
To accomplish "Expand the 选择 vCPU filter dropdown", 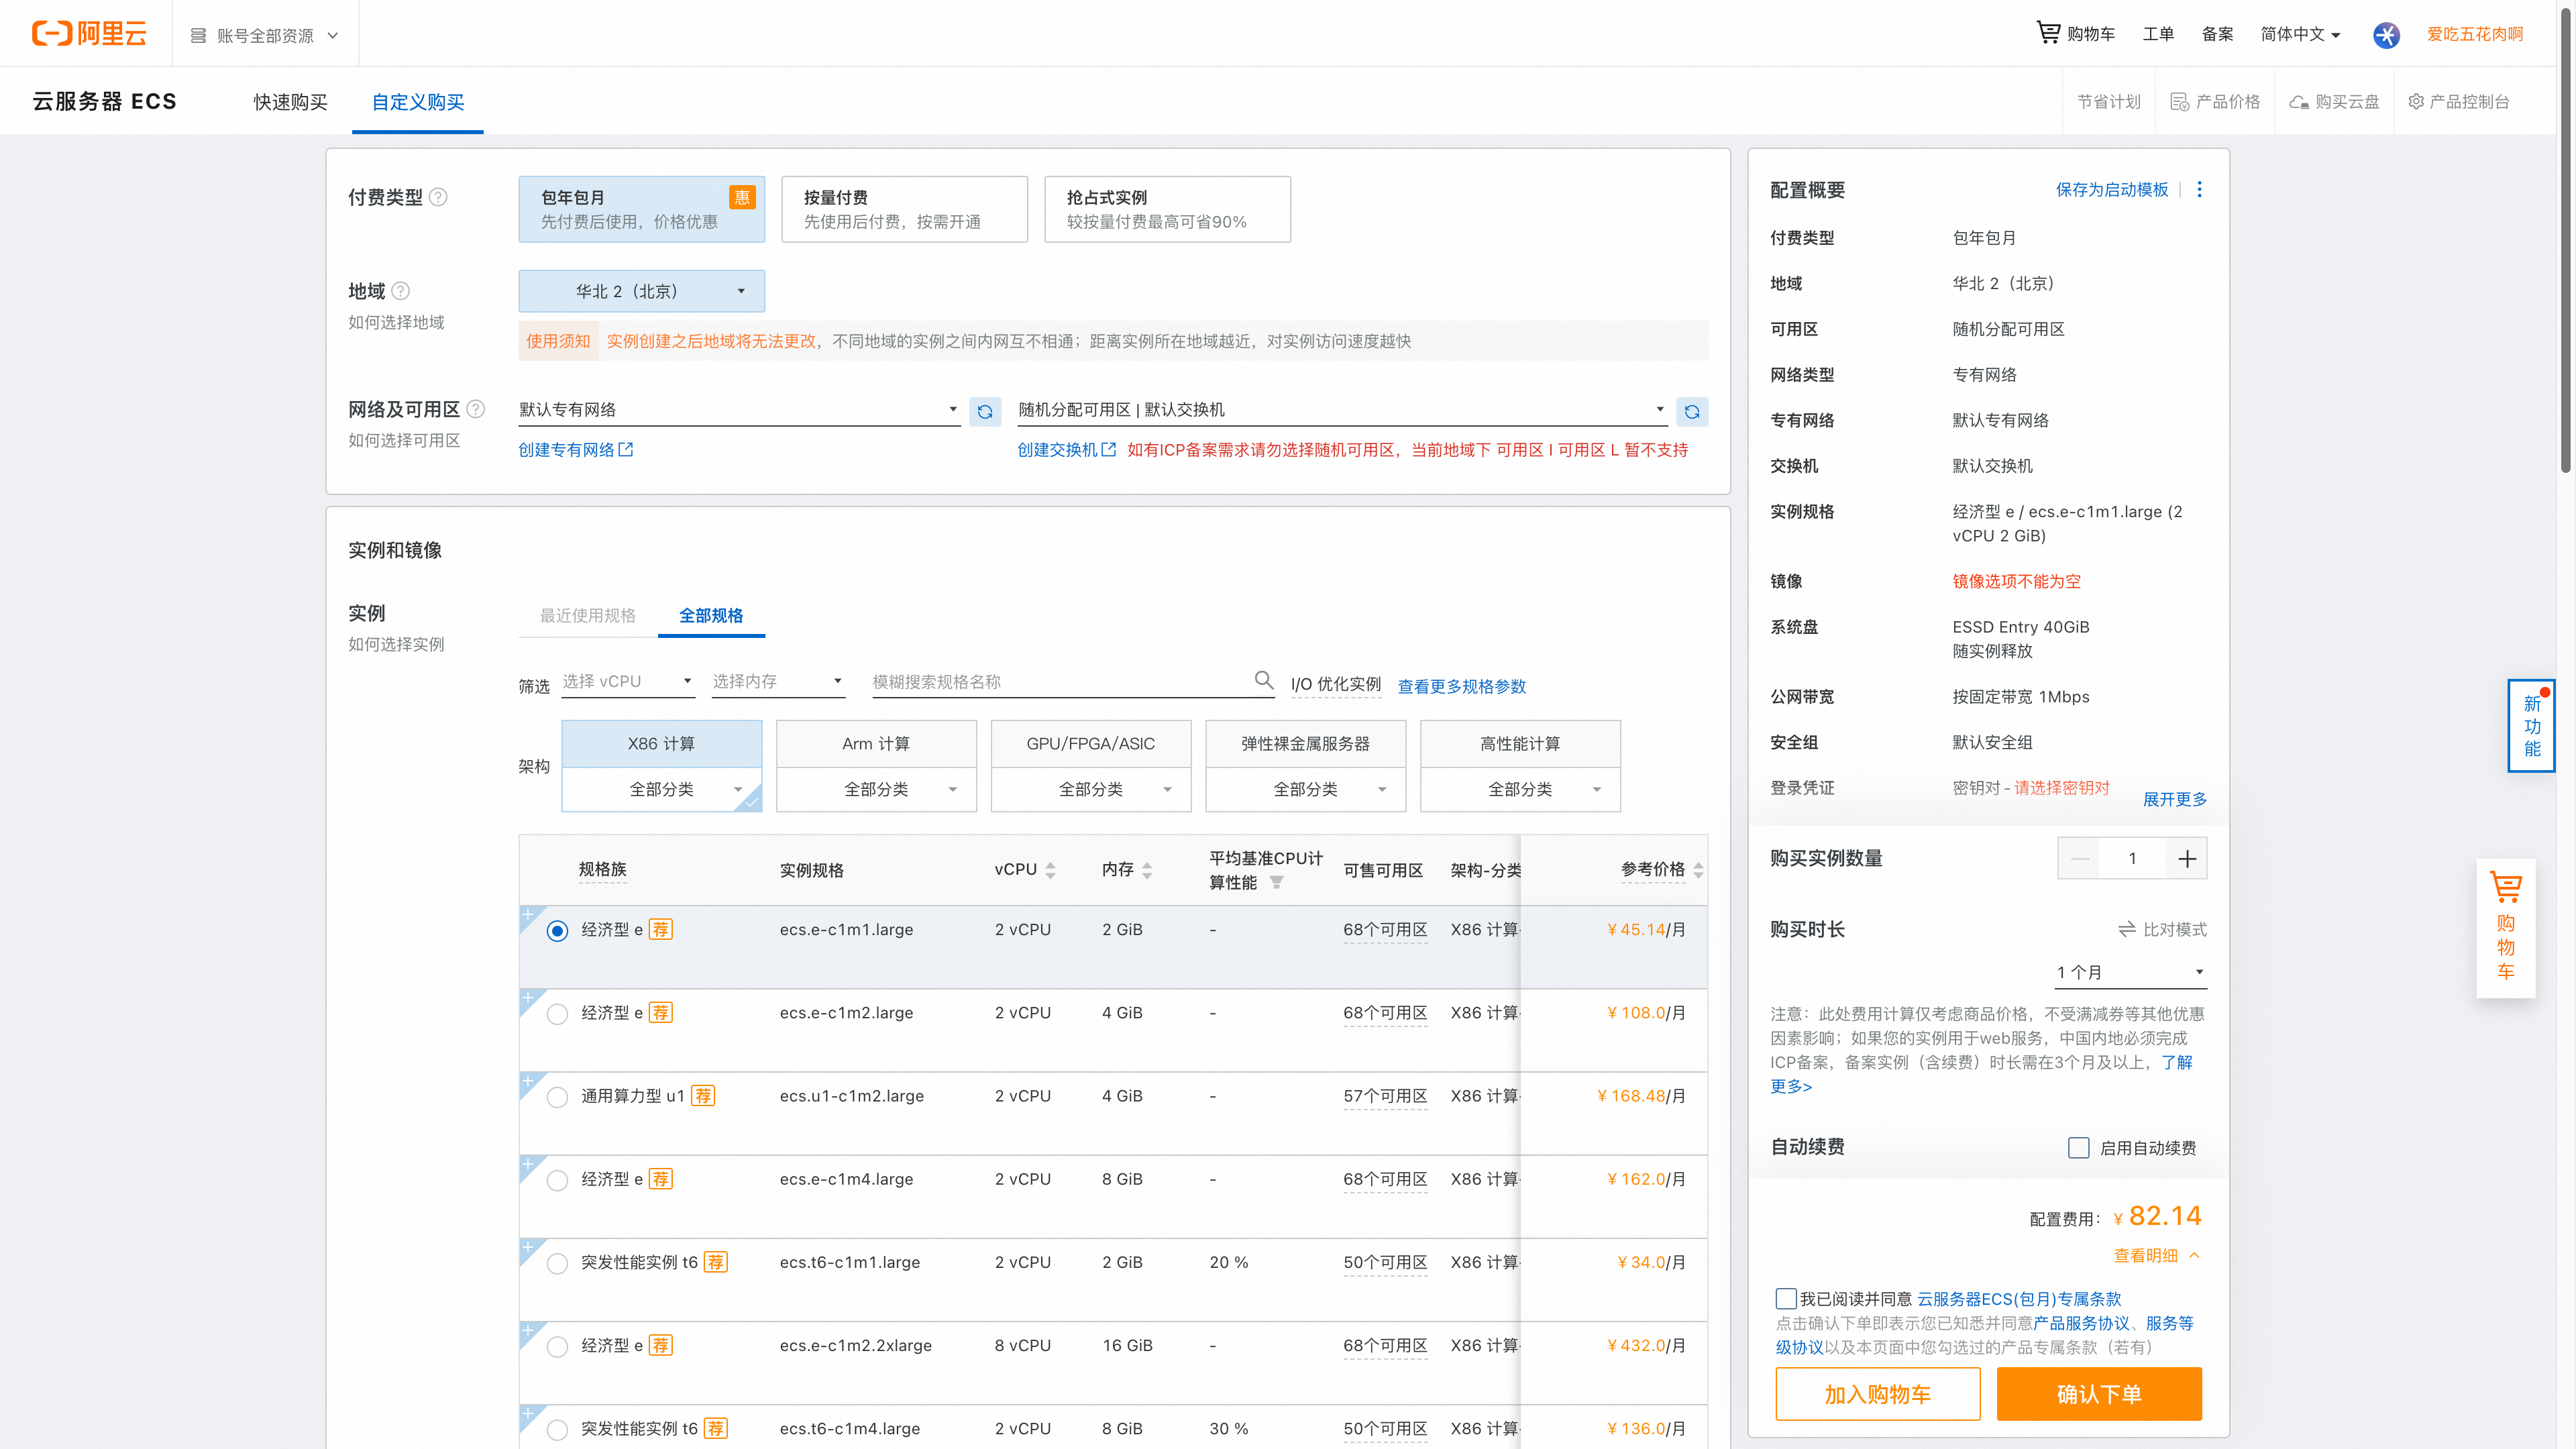I will pos(626,681).
